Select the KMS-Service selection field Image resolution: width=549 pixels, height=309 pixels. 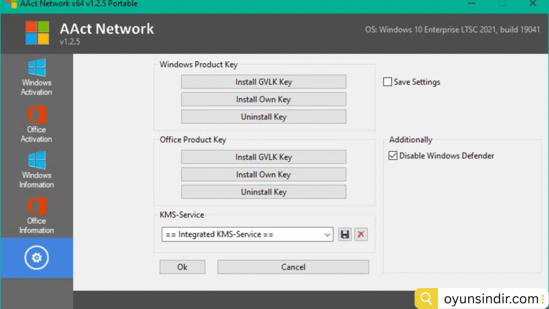247,234
